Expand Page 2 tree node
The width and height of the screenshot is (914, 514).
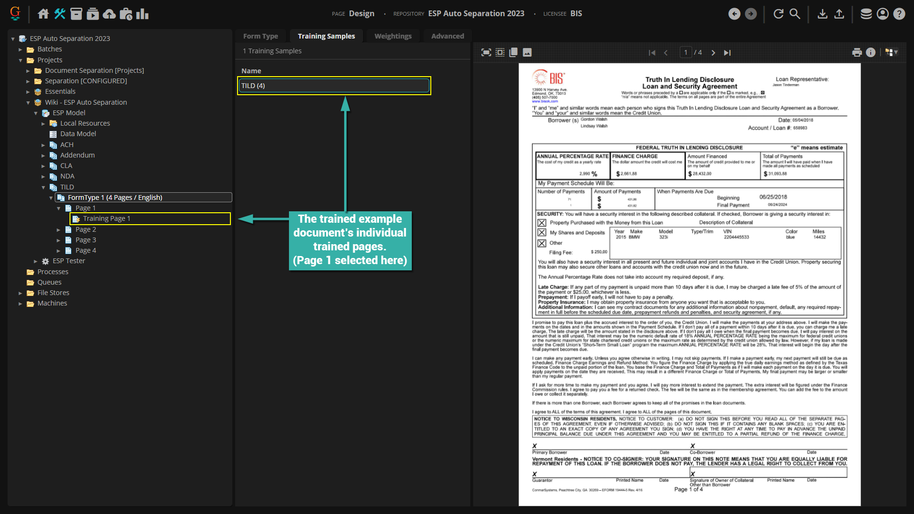click(59, 230)
